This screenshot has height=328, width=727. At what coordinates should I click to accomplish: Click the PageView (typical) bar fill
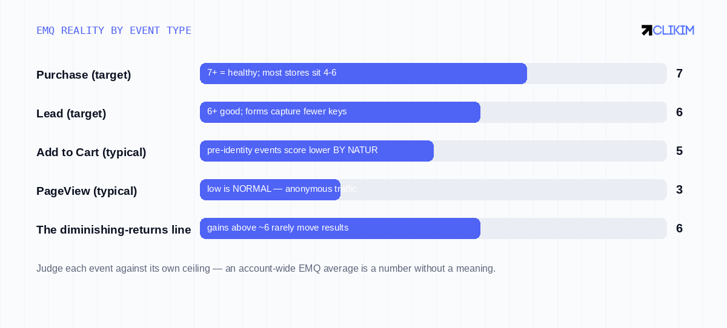(x=270, y=189)
